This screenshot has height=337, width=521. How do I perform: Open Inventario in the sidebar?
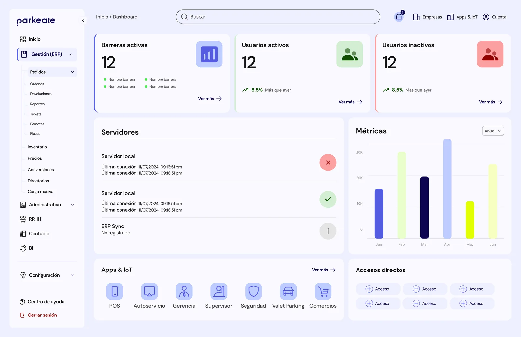37,147
